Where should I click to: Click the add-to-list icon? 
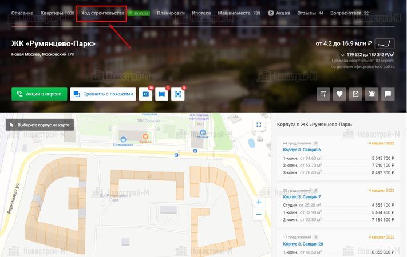[x=323, y=94]
